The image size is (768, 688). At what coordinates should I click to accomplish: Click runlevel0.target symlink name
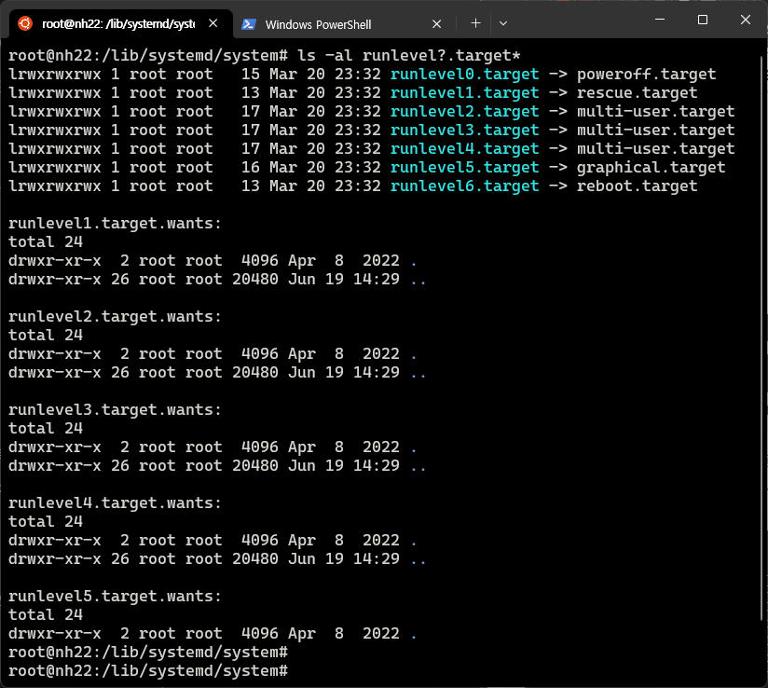(x=464, y=74)
